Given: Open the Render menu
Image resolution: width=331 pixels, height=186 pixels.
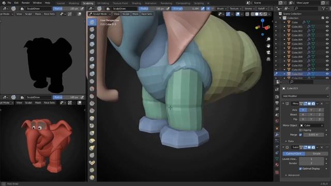Looking at the screenshot, I should 25,3.
